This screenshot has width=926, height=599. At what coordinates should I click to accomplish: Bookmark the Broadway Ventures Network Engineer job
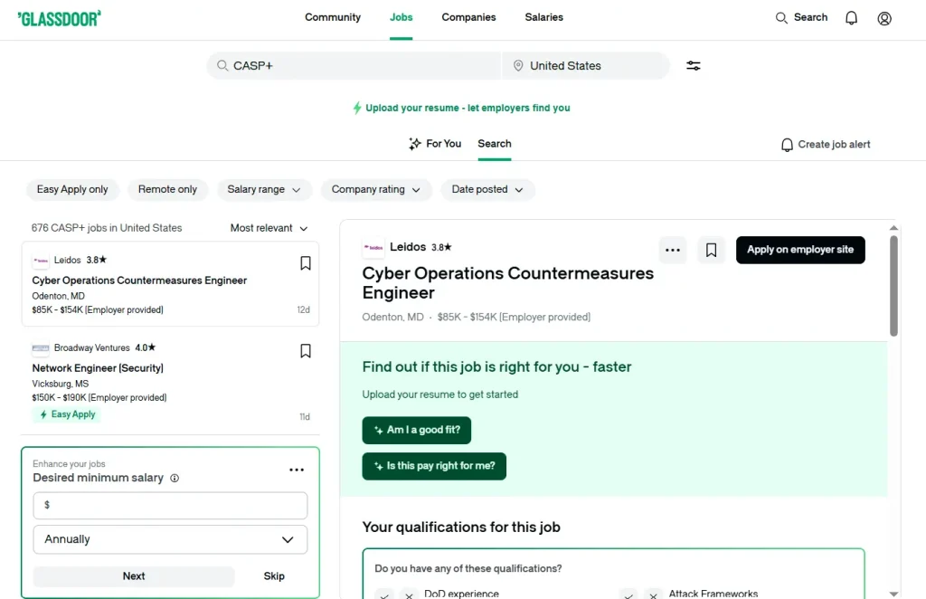click(306, 351)
